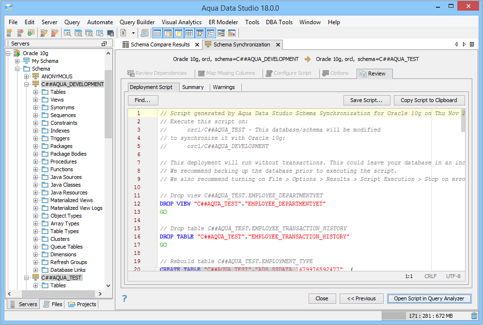Expand the ANONYMOUS schema node
Image resolution: width=483 pixels, height=325 pixels.
[x=27, y=76]
